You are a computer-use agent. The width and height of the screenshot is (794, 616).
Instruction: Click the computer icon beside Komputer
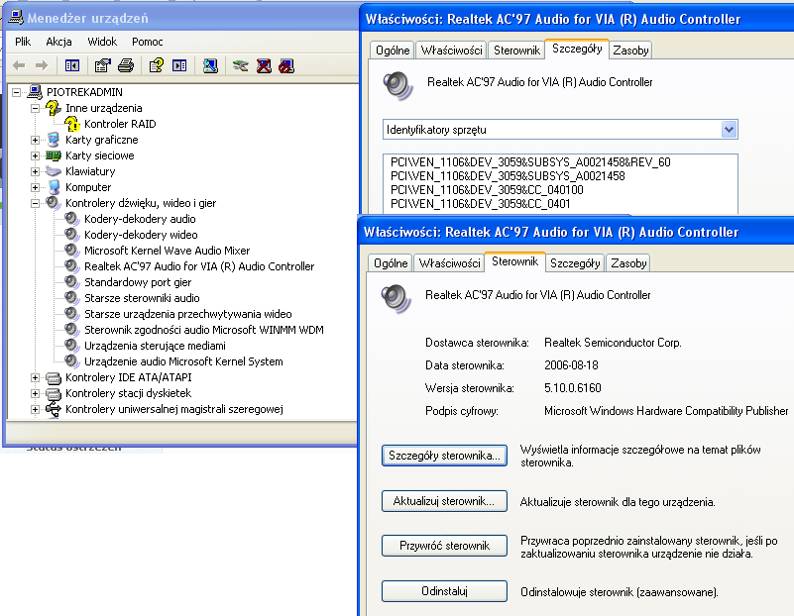(x=54, y=187)
